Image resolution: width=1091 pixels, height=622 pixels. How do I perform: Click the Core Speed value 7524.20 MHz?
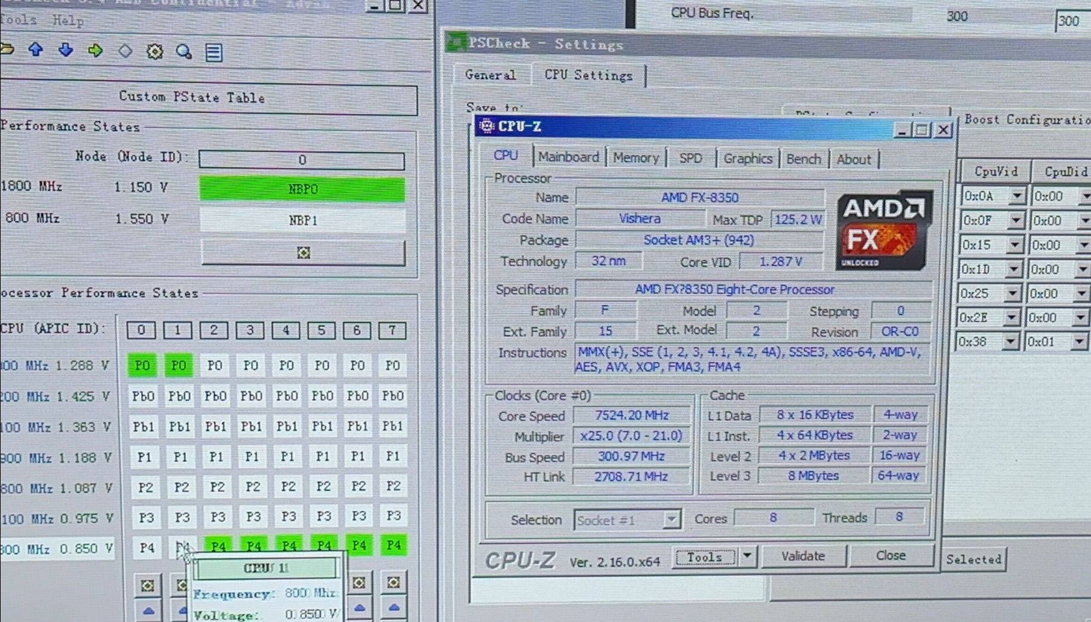pyautogui.click(x=632, y=415)
